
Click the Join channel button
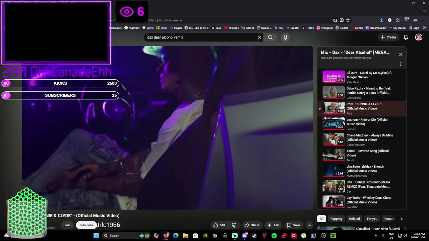coord(67,225)
